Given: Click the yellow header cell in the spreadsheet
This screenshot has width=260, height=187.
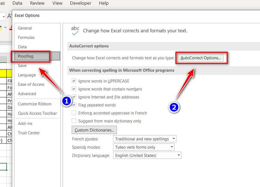Looking at the screenshot, I should click(x=3, y=73).
